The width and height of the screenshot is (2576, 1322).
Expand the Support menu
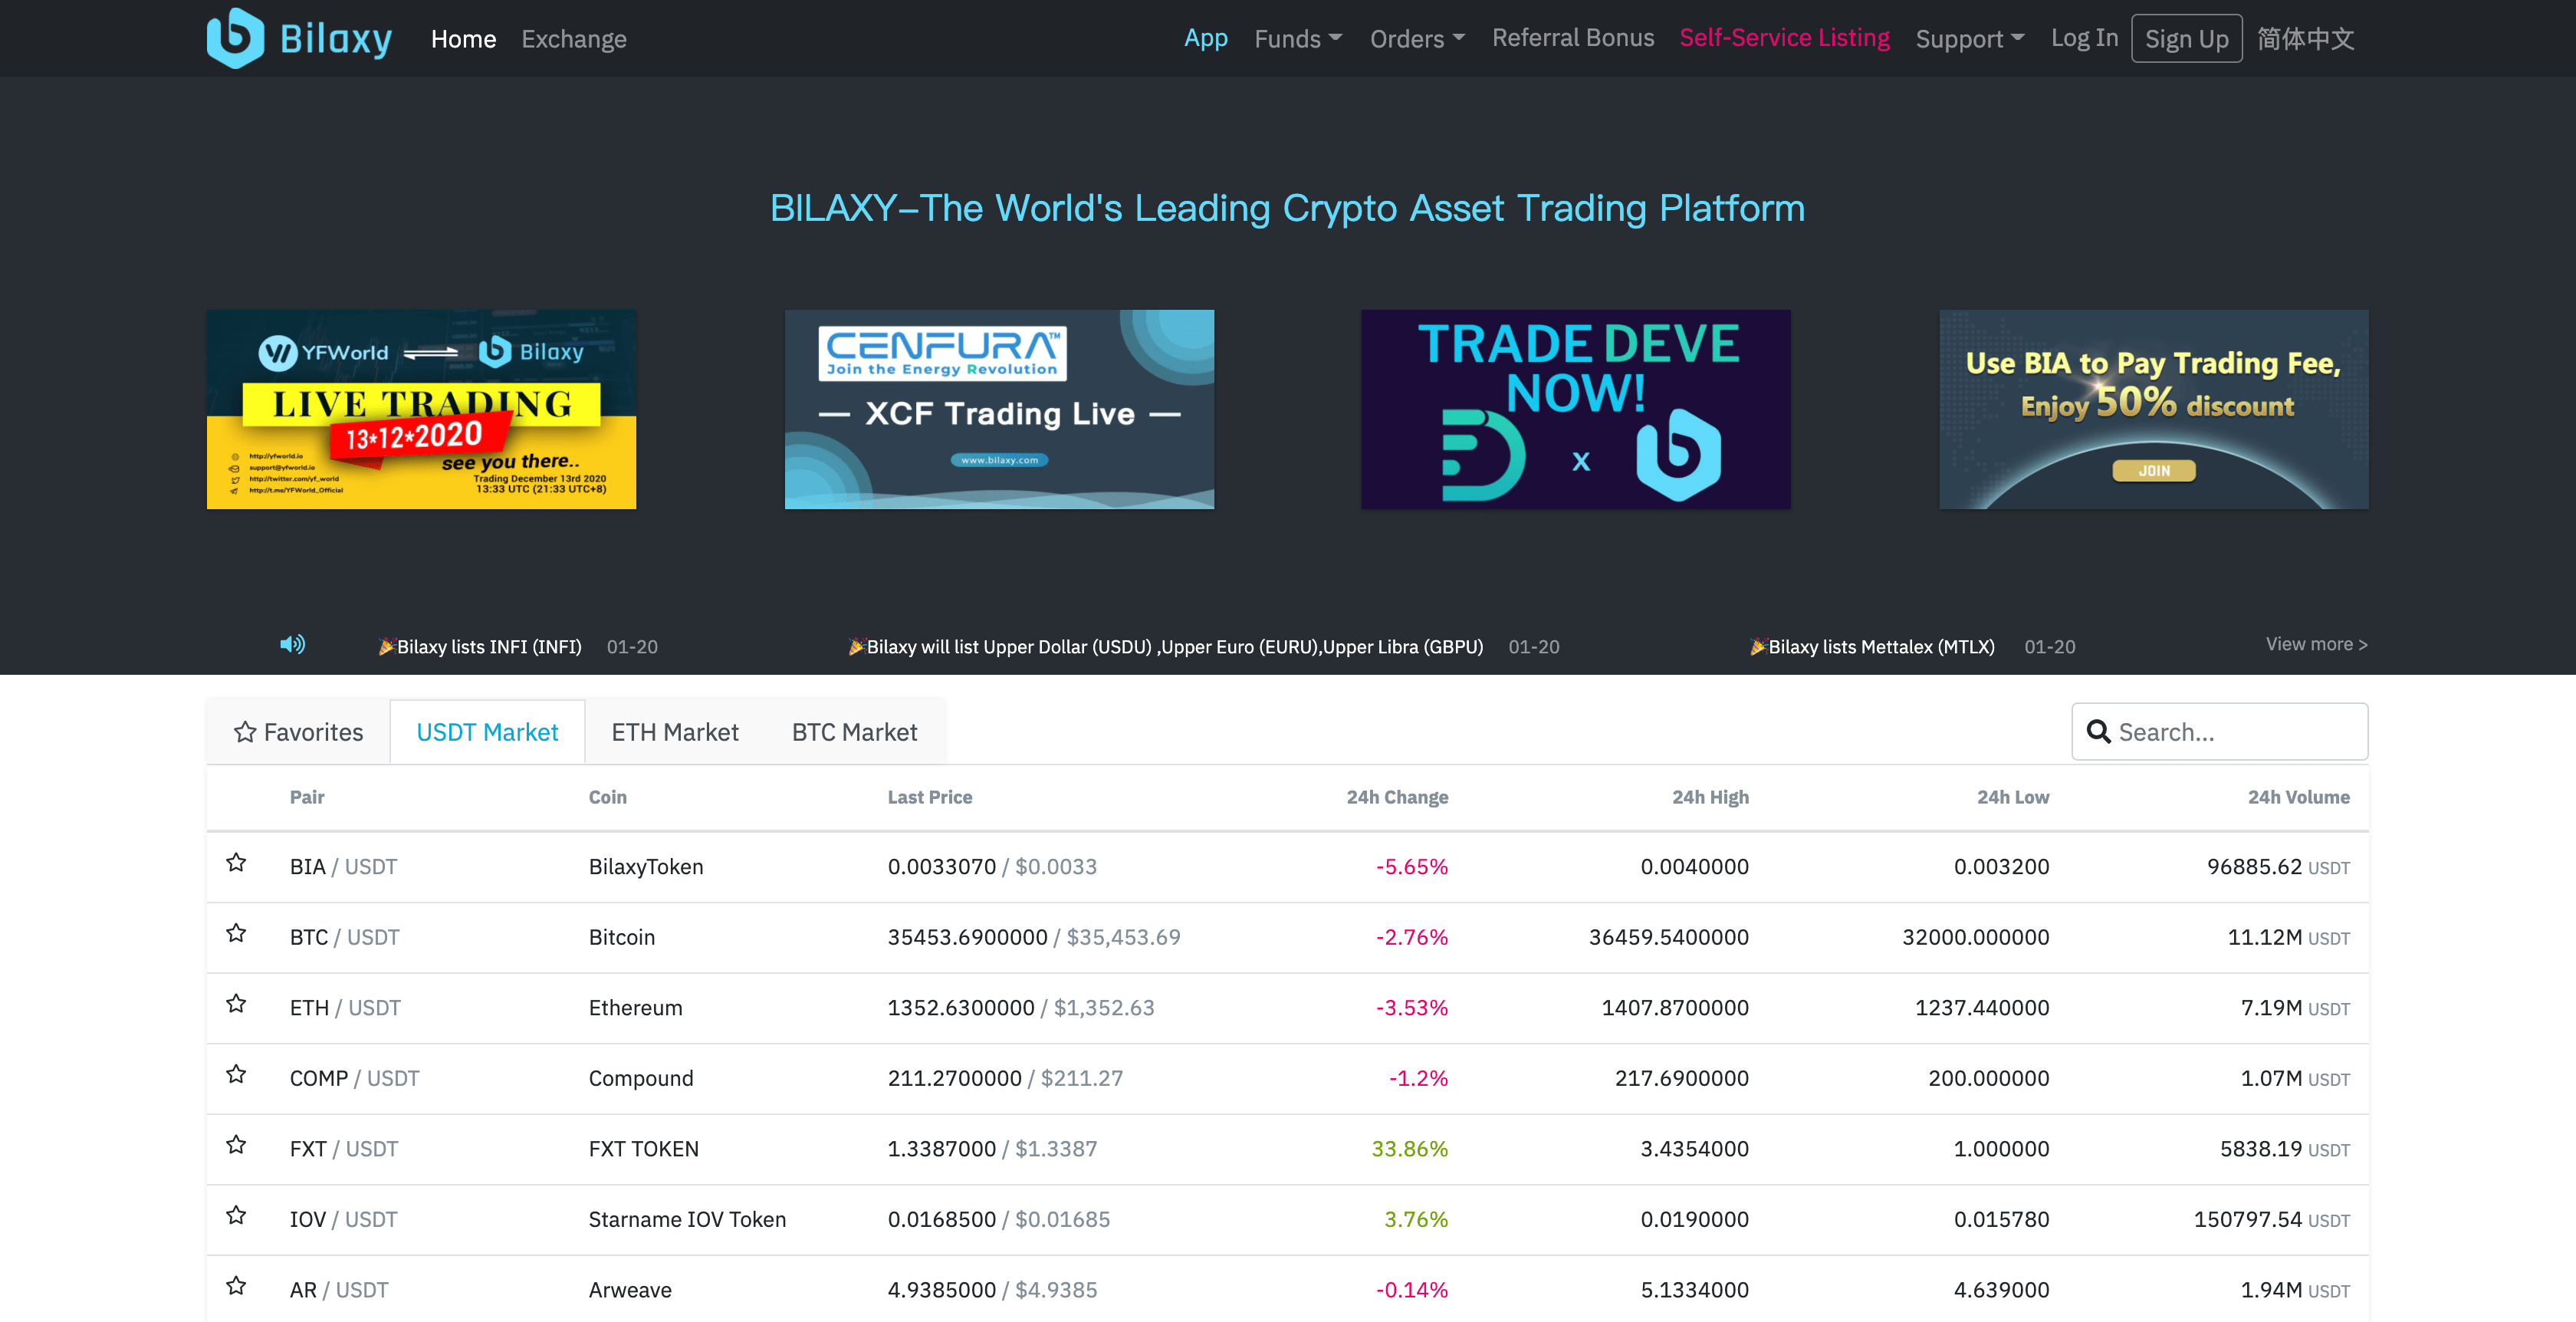pyautogui.click(x=1969, y=39)
